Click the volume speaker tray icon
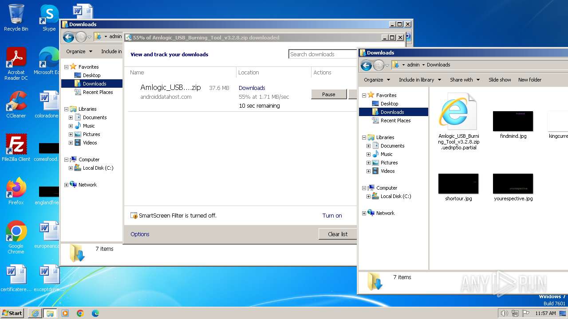 pyautogui.click(x=504, y=313)
